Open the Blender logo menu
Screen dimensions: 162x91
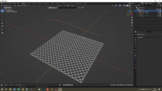(x=2, y=3)
